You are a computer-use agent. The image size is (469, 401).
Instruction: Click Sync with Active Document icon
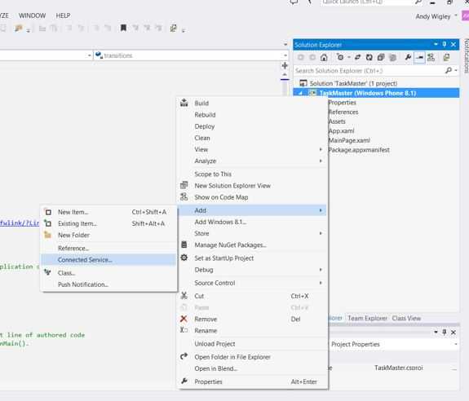click(x=357, y=57)
